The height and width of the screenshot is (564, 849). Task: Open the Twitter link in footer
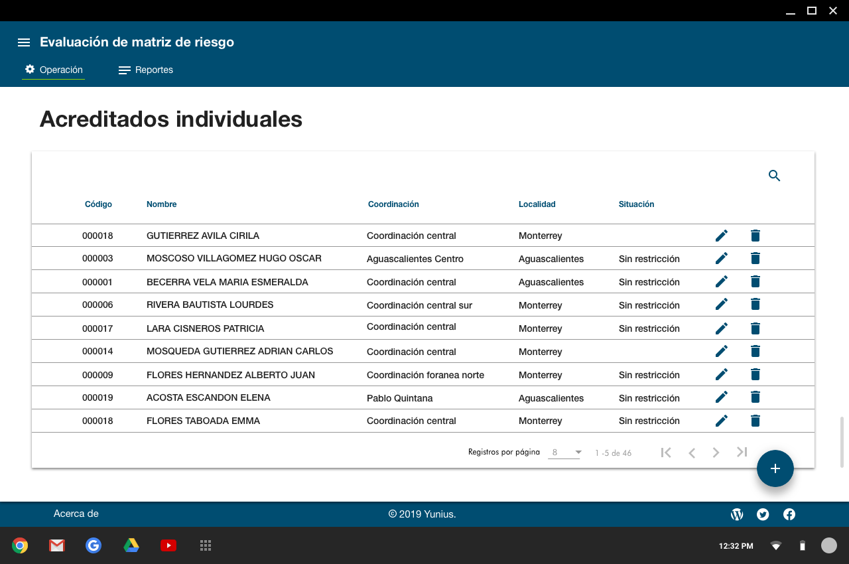tap(763, 514)
